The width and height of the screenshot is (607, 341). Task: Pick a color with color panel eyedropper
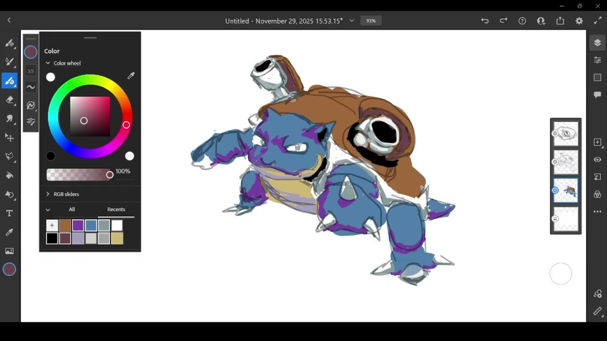click(131, 76)
